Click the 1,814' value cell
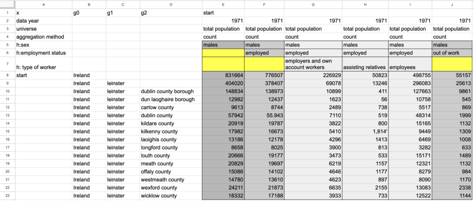474x201 pixels. pyautogui.click(x=366, y=132)
